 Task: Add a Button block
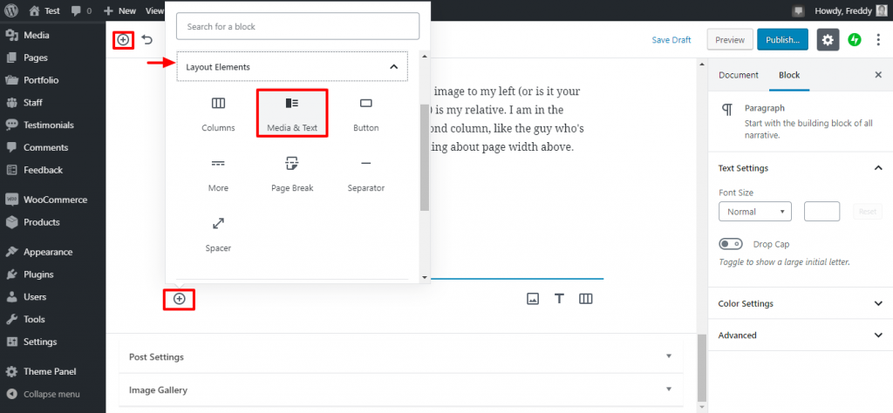(x=365, y=112)
